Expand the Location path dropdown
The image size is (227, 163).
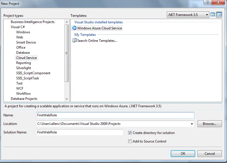pos(192,124)
